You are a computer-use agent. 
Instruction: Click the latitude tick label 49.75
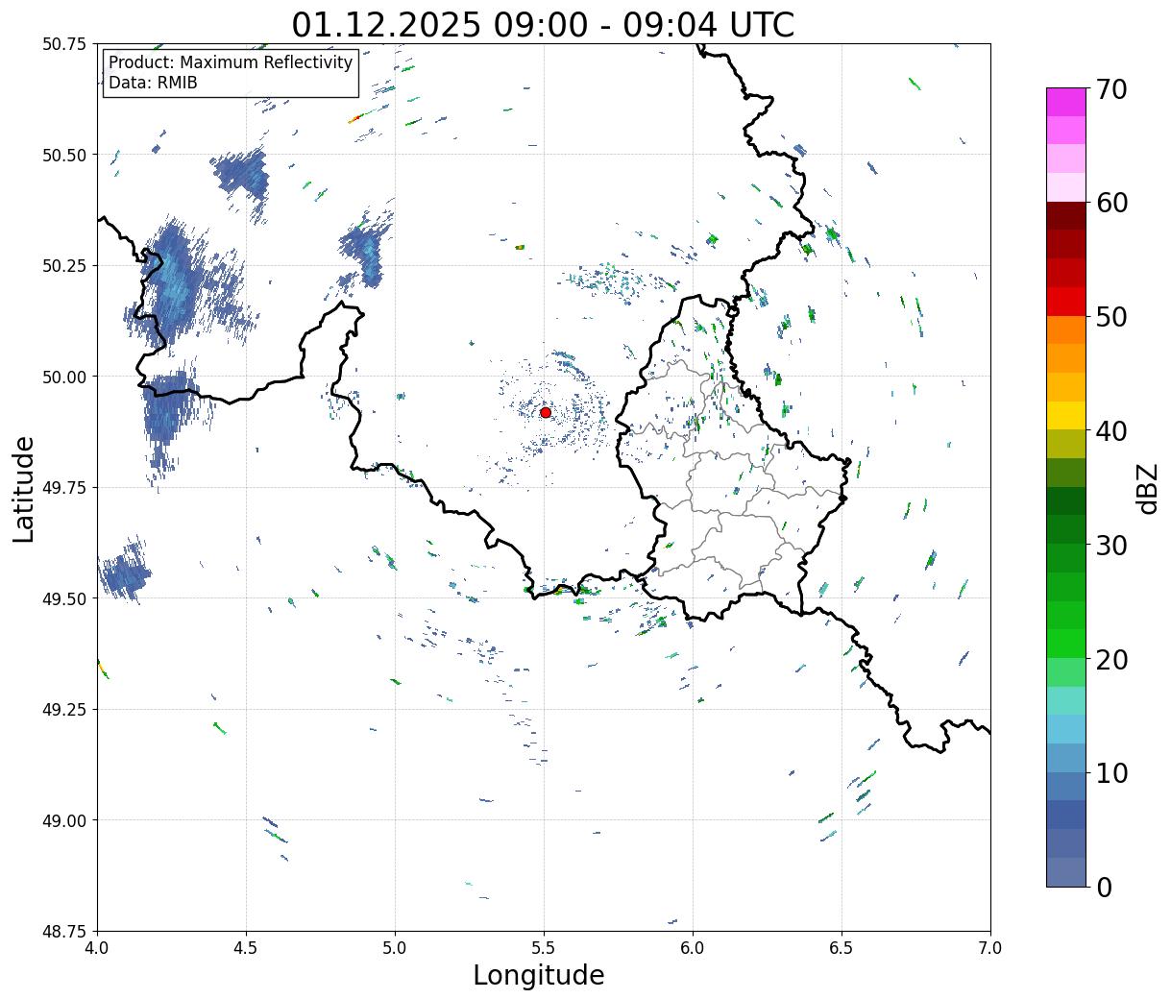pyautogui.click(x=64, y=488)
